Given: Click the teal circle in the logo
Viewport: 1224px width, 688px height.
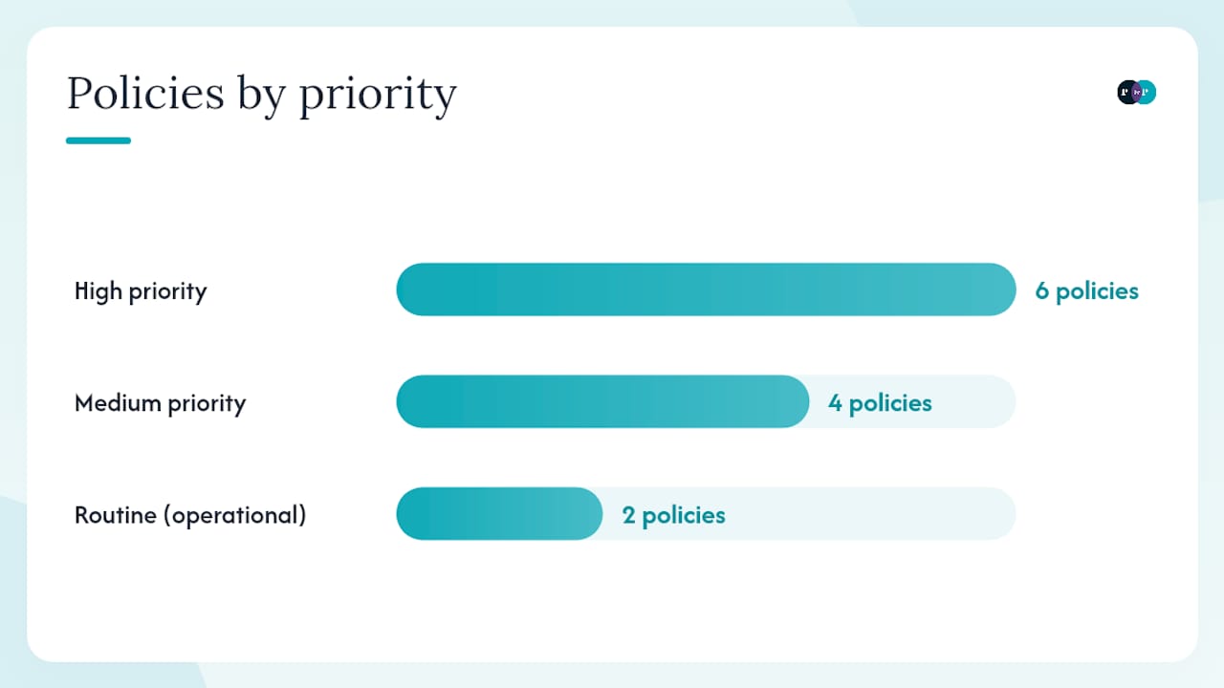Looking at the screenshot, I should click(1148, 93).
